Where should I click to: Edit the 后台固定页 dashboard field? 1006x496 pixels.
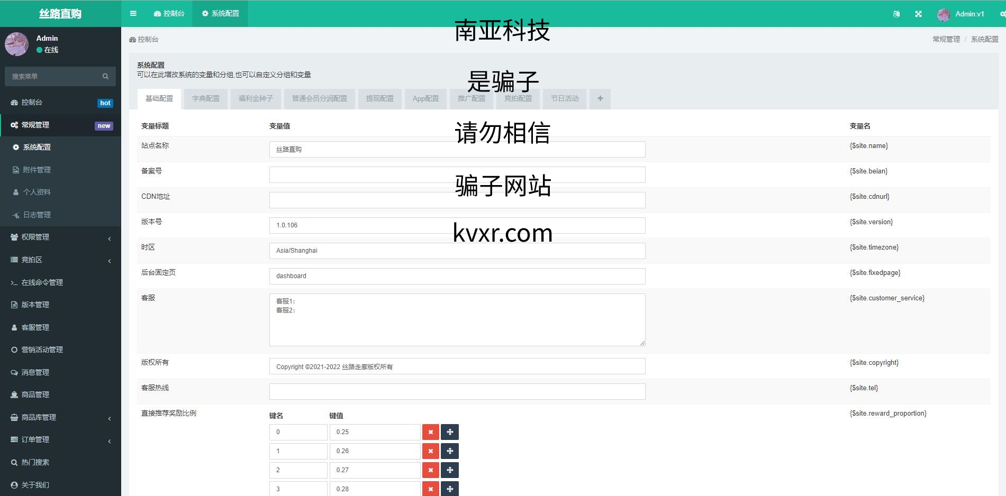pyautogui.click(x=457, y=276)
